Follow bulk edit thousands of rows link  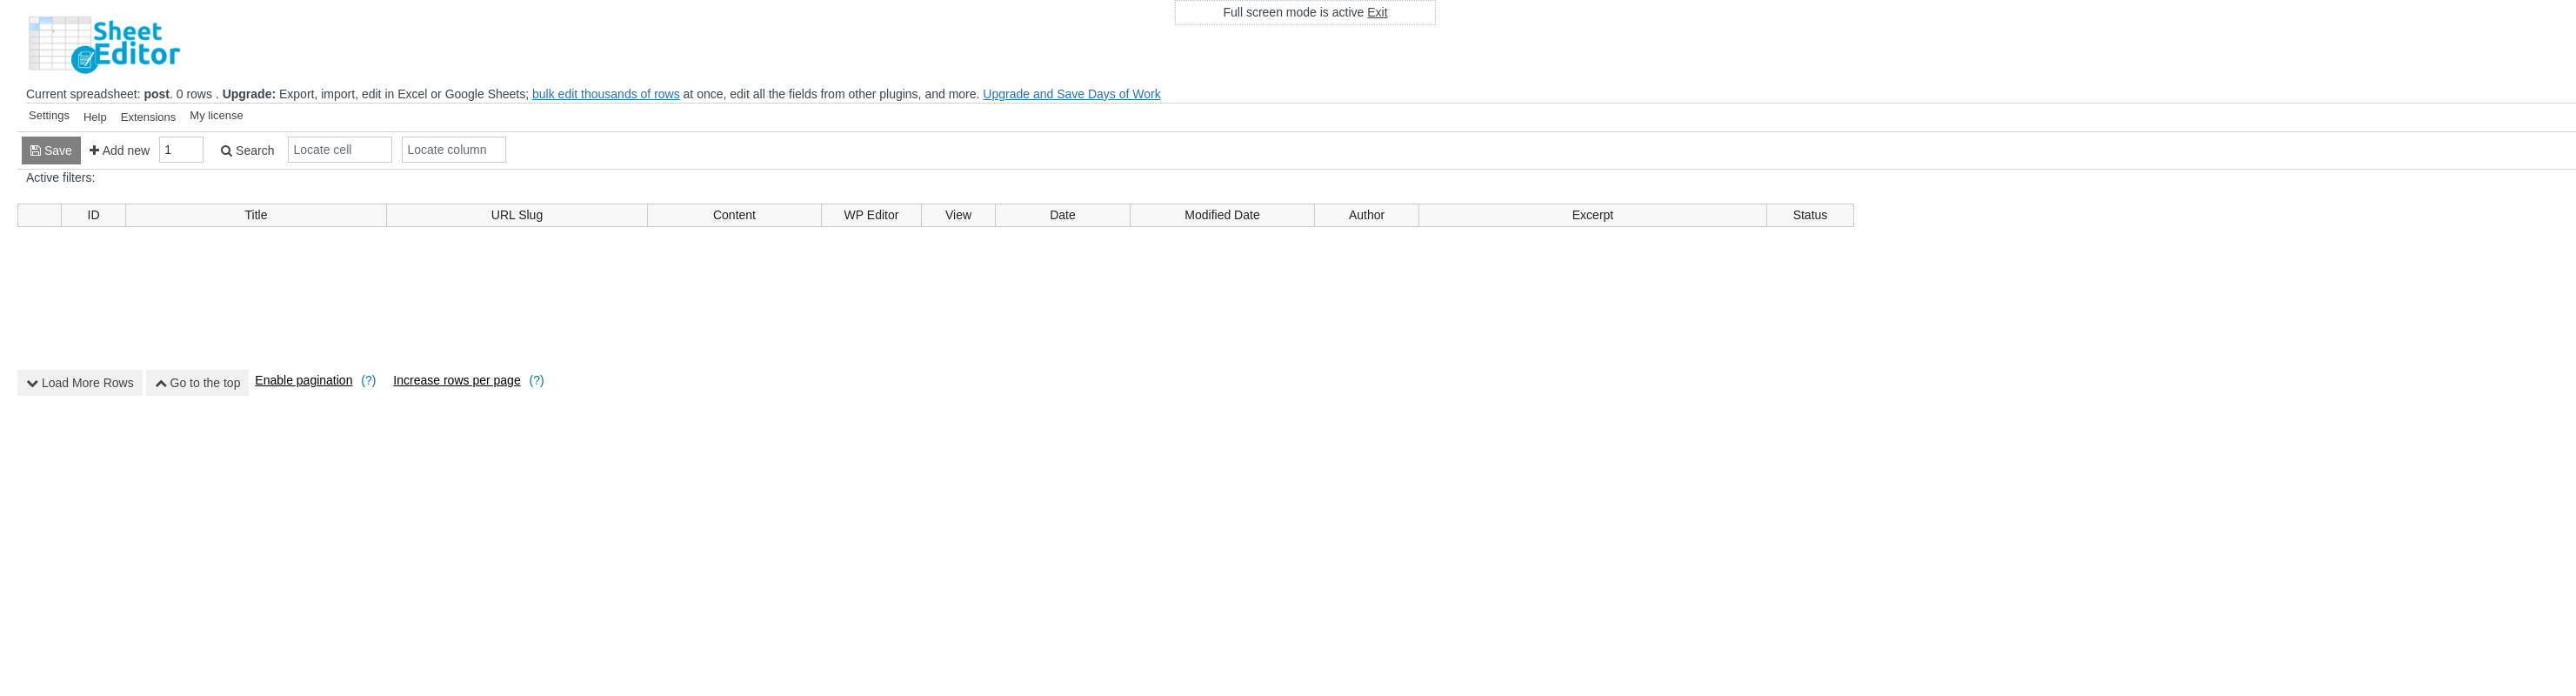pos(606,94)
